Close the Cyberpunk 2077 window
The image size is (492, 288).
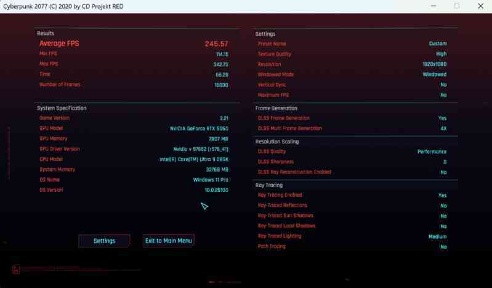pyautogui.click(x=480, y=6)
